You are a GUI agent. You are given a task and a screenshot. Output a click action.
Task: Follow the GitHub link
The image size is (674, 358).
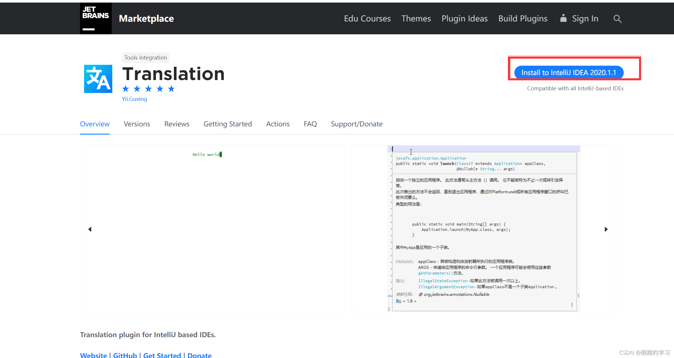point(125,355)
